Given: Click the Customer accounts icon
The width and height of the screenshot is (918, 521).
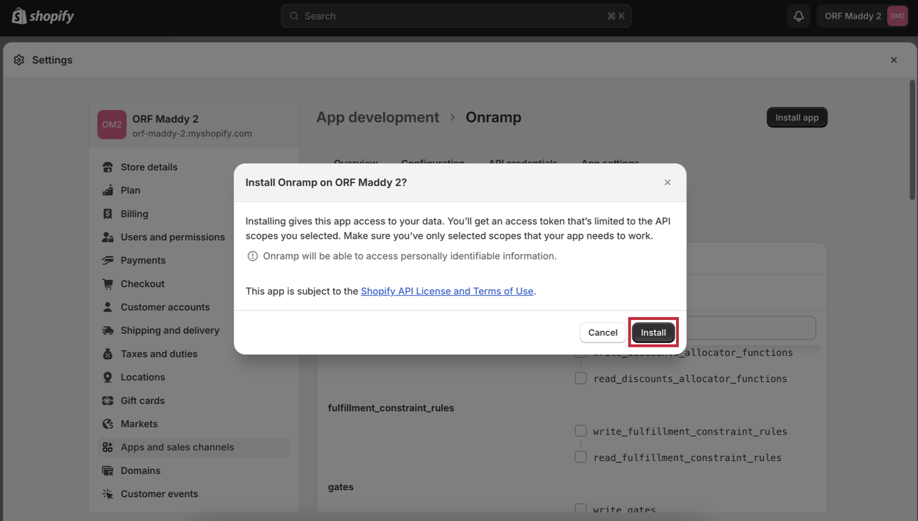Looking at the screenshot, I should coord(108,307).
